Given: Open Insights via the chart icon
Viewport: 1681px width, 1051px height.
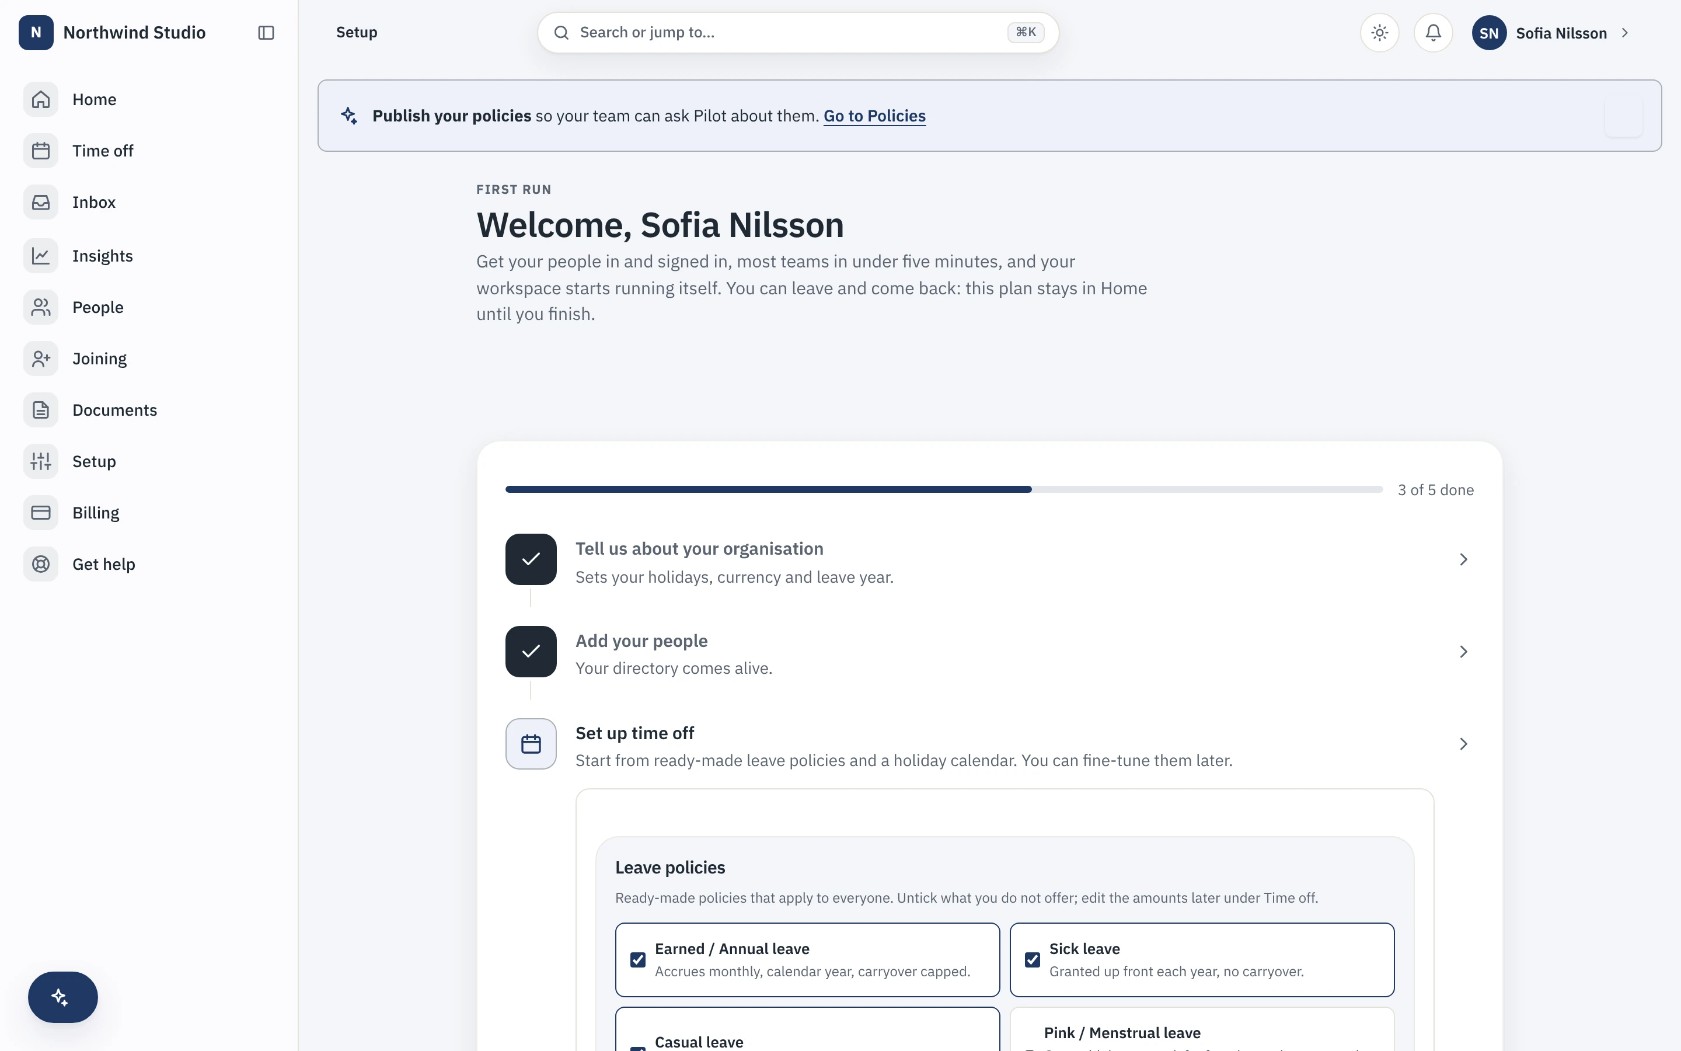Looking at the screenshot, I should 41,256.
